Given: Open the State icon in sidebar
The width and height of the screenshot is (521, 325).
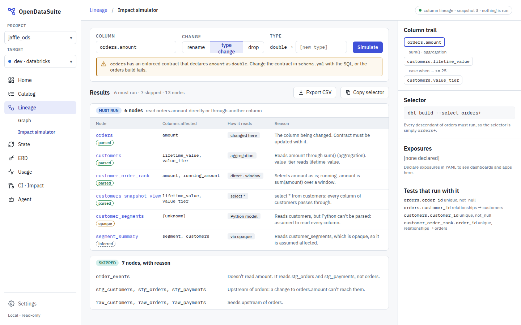Looking at the screenshot, I should click(x=11, y=144).
